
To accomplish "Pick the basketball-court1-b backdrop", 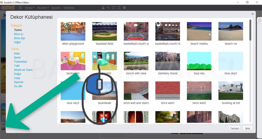I will pyautogui.click(x=168, y=31).
